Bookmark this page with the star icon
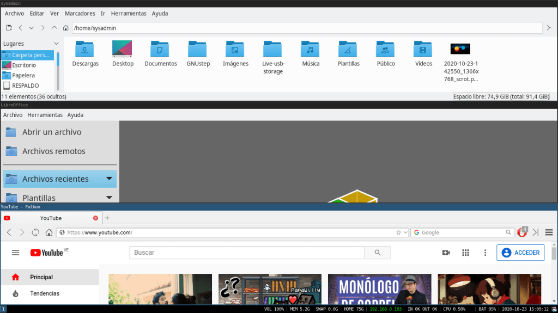 [x=399, y=232]
